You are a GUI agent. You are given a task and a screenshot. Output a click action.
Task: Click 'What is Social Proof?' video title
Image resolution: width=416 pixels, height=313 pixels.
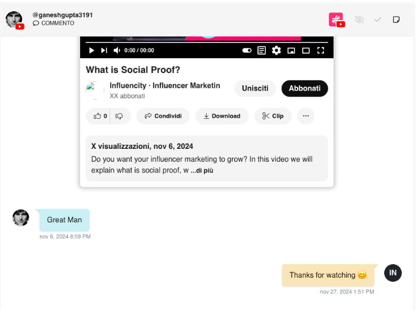tap(133, 70)
